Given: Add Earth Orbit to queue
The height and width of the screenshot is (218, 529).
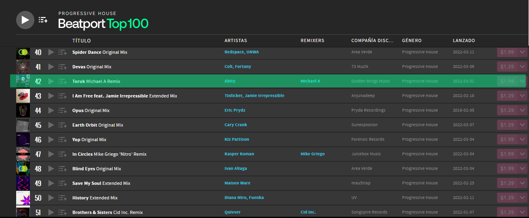Looking at the screenshot, I should 63,125.
